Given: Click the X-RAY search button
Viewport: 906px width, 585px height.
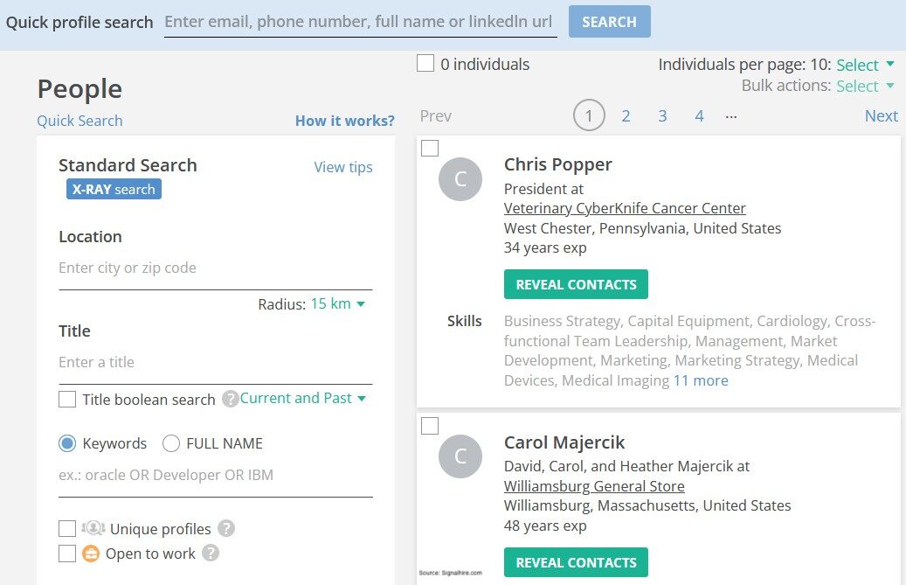Looking at the screenshot, I should [x=114, y=189].
